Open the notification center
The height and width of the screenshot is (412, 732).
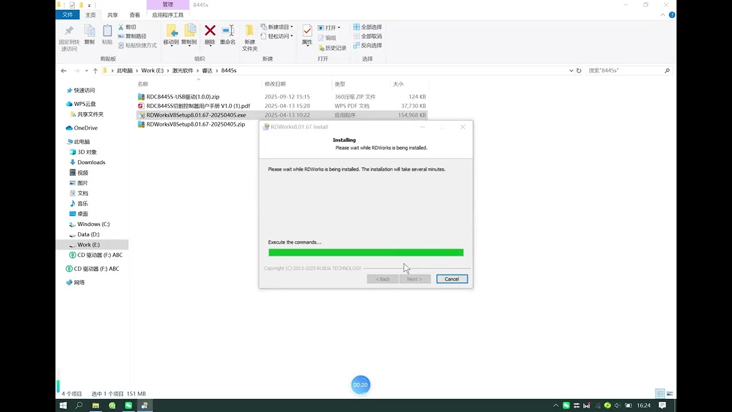coord(662,405)
